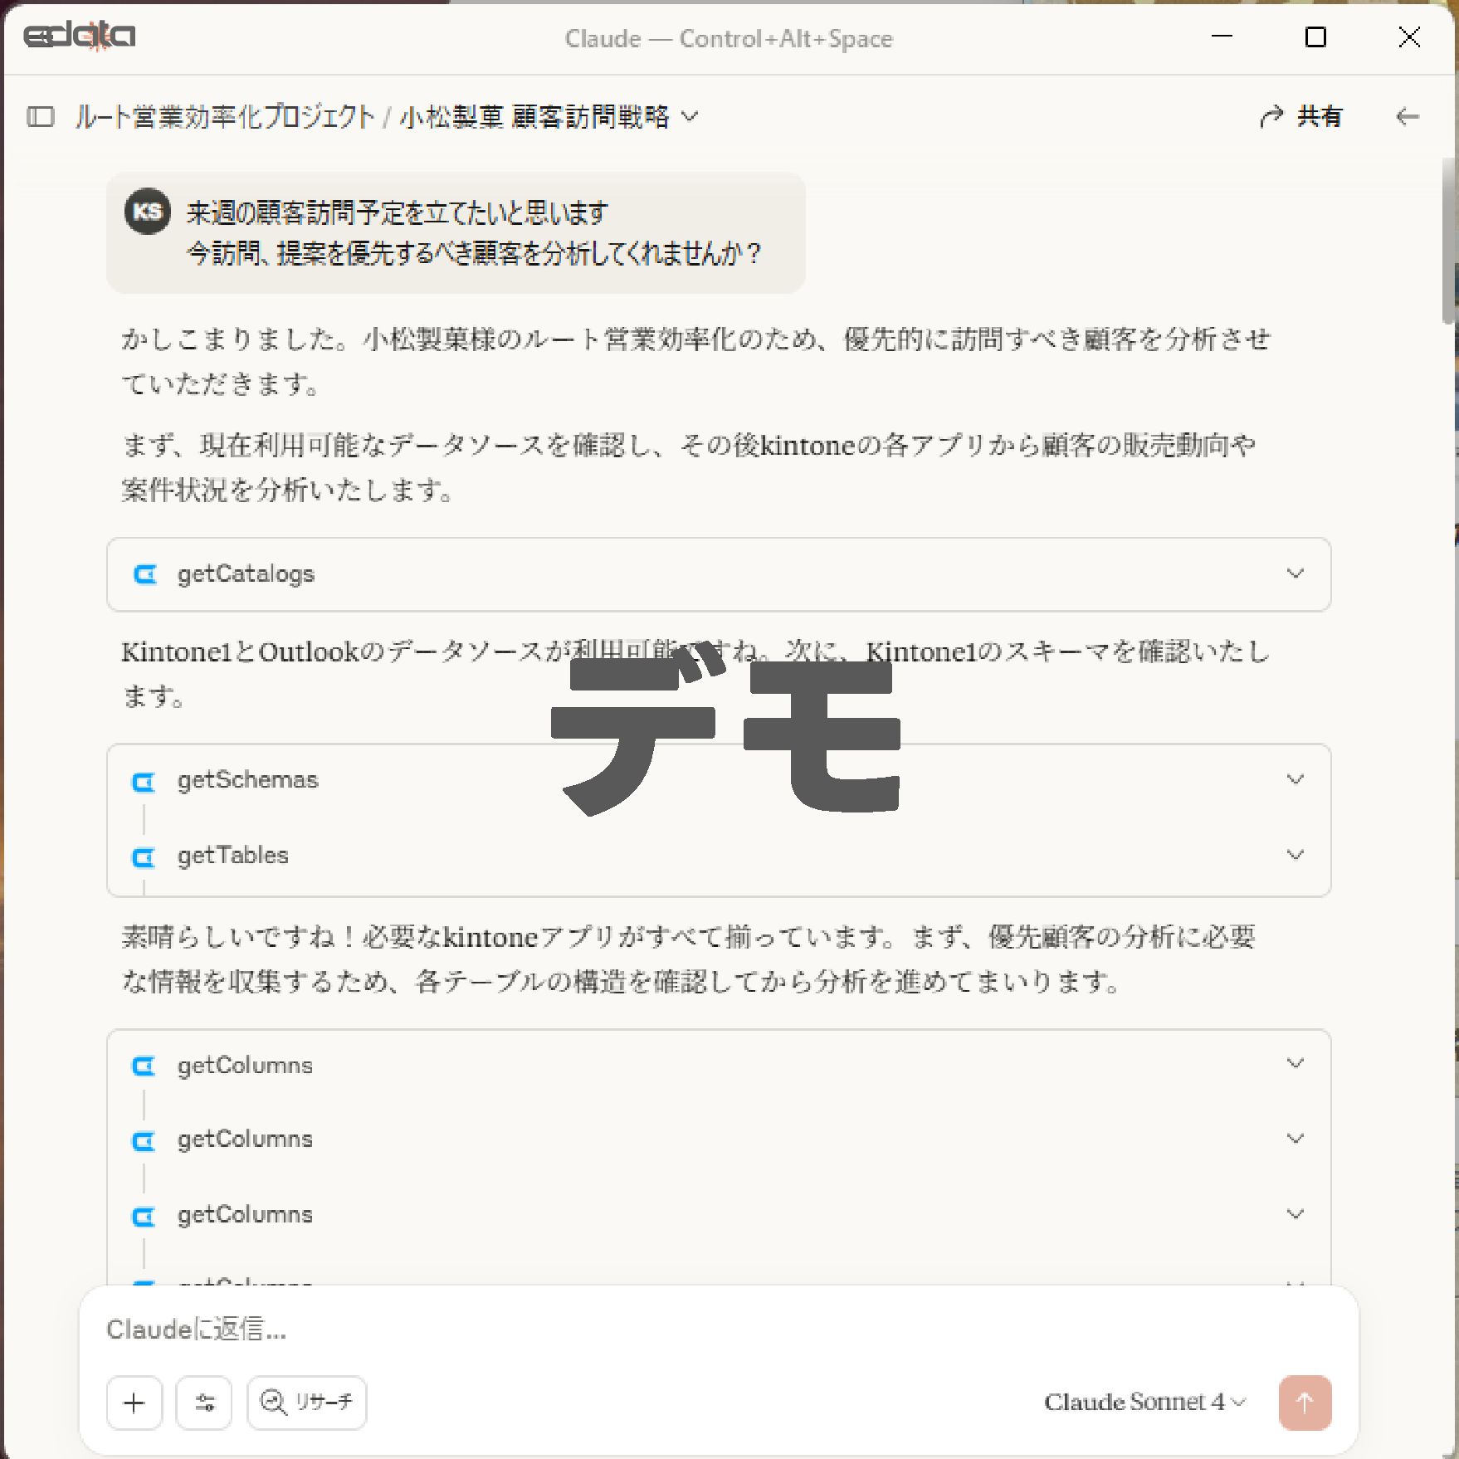The width and height of the screenshot is (1459, 1459).
Task: Click the Claude — Control+Alt+Space window title
Action: tap(729, 39)
